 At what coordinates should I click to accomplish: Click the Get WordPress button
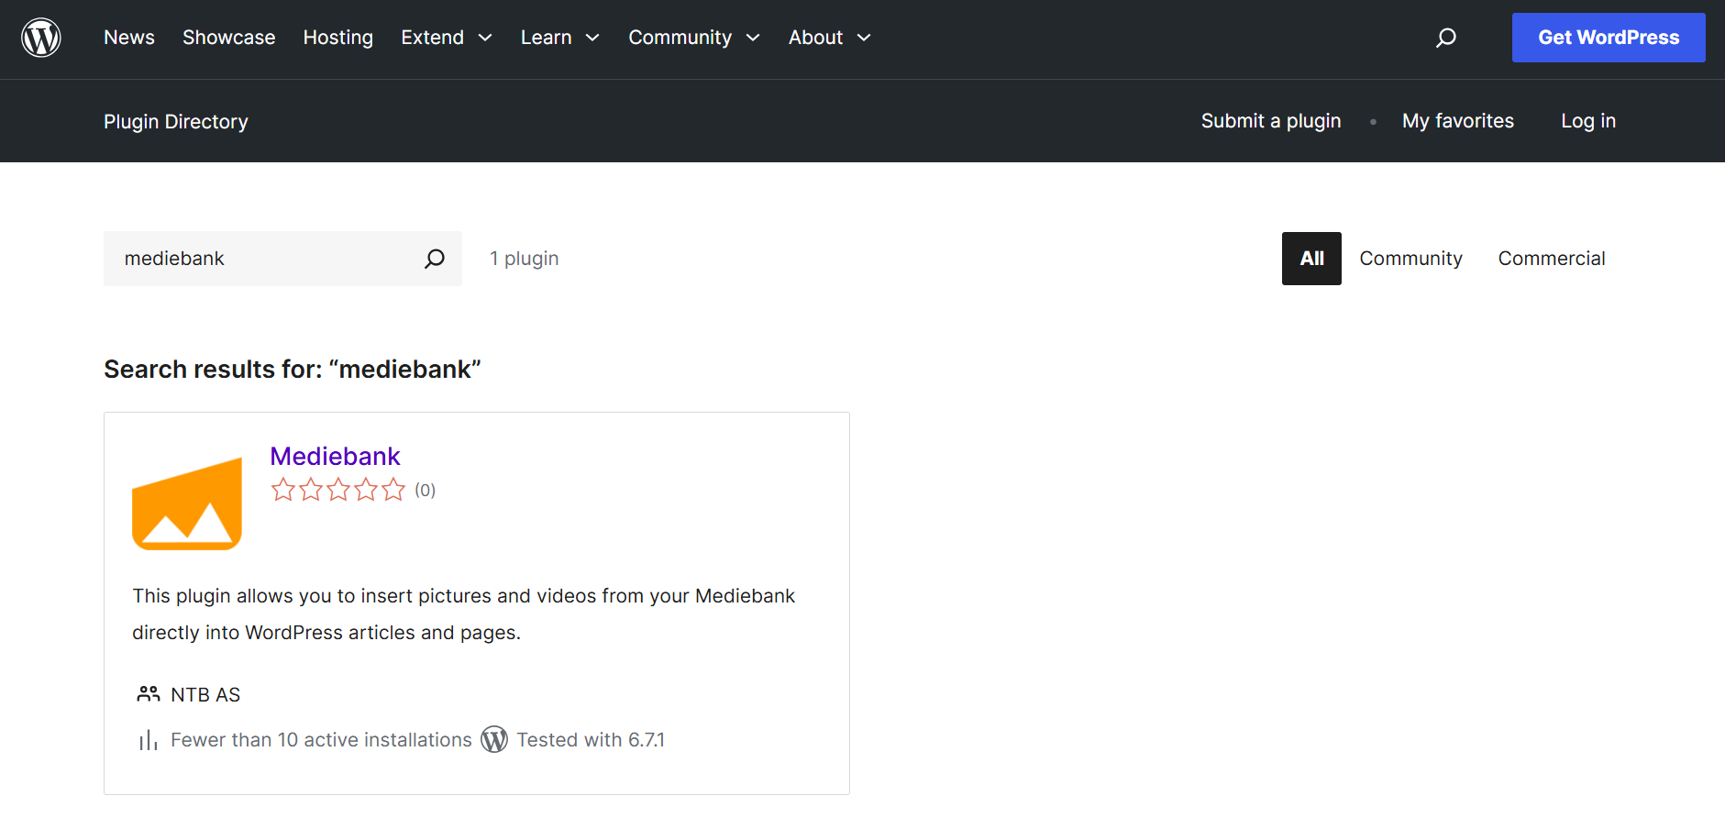coord(1609,38)
